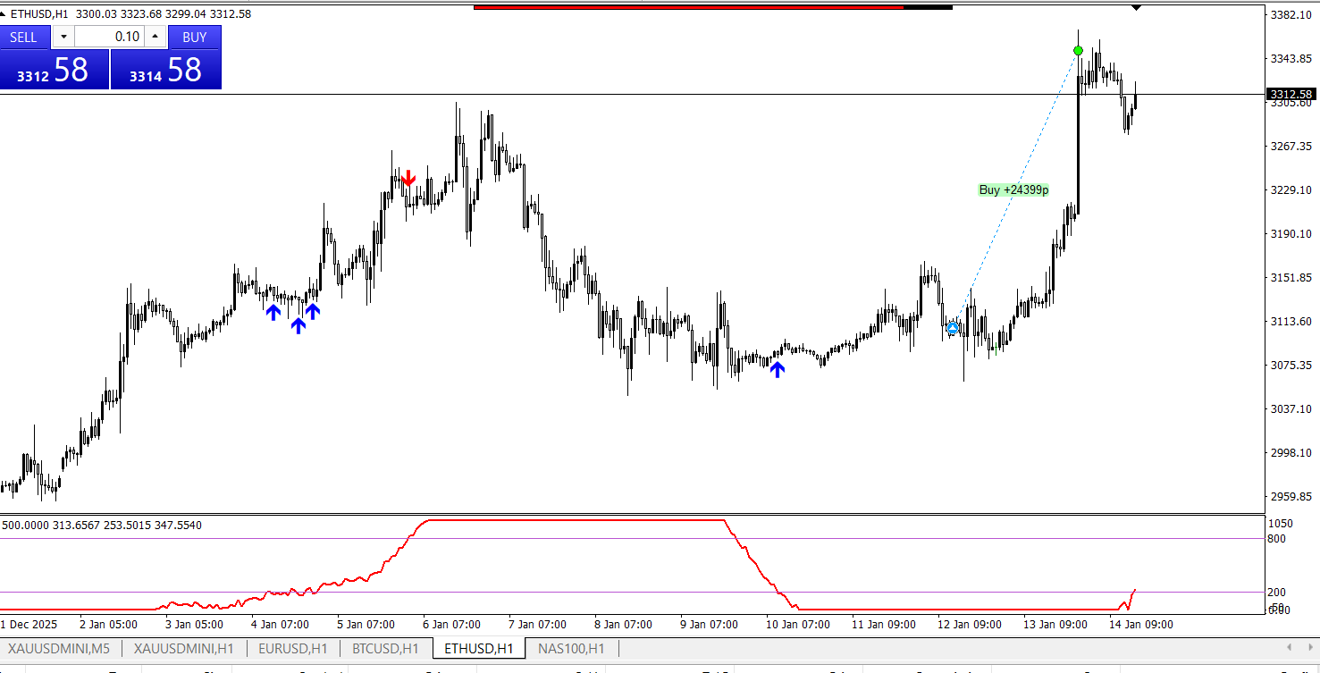Click indicator value 313.6567 in the subwindow
Screen dimensions: 1320x673
click(x=76, y=526)
